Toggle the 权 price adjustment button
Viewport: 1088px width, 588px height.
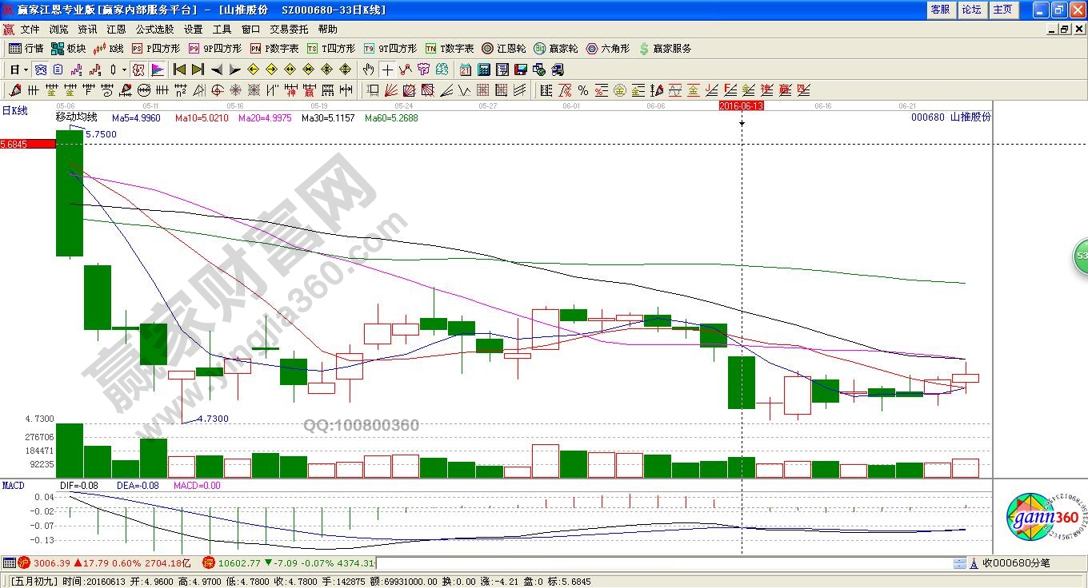(138, 70)
